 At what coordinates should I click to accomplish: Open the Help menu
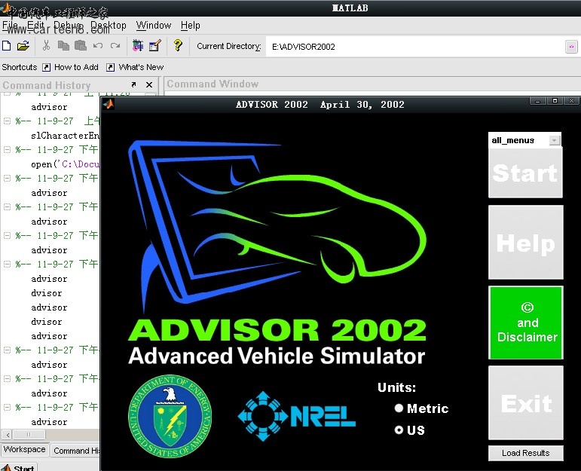191,25
